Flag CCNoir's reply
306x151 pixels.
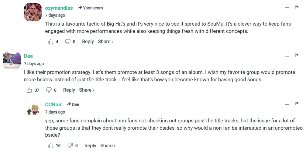click(297, 104)
